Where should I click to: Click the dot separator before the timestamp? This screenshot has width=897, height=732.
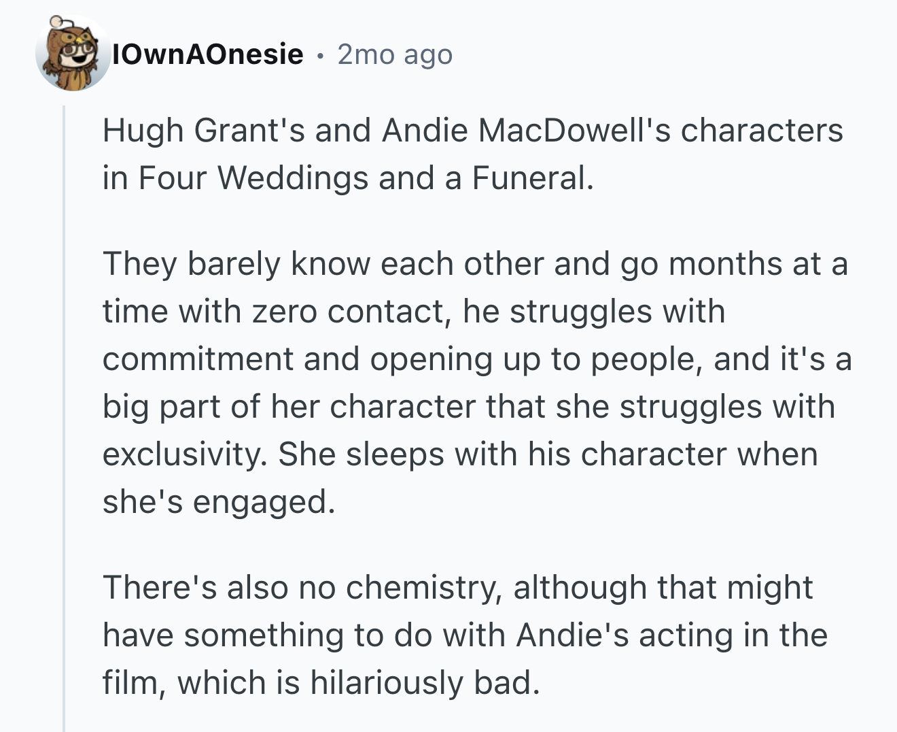[319, 55]
